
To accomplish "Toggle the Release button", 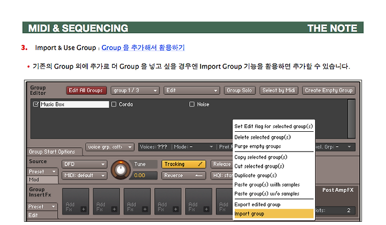I will click(x=221, y=164).
